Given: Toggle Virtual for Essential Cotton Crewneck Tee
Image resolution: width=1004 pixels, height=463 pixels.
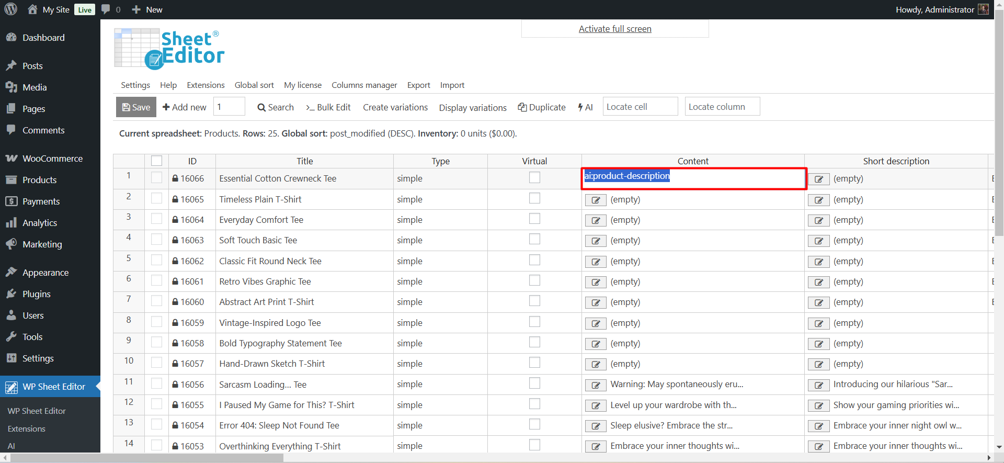Looking at the screenshot, I should [x=534, y=177].
